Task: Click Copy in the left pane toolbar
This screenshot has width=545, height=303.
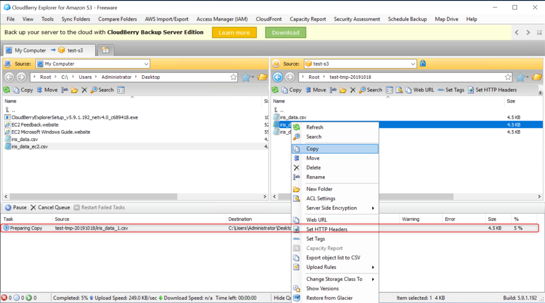Action: click(23, 90)
